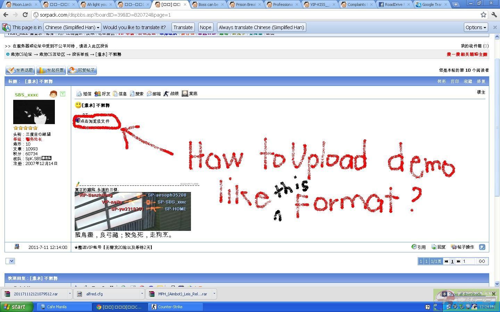Open the new tab button
500x312 pixels.
tap(456, 5)
